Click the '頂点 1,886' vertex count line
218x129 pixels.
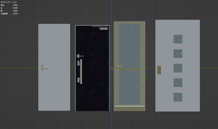pos(9,5)
